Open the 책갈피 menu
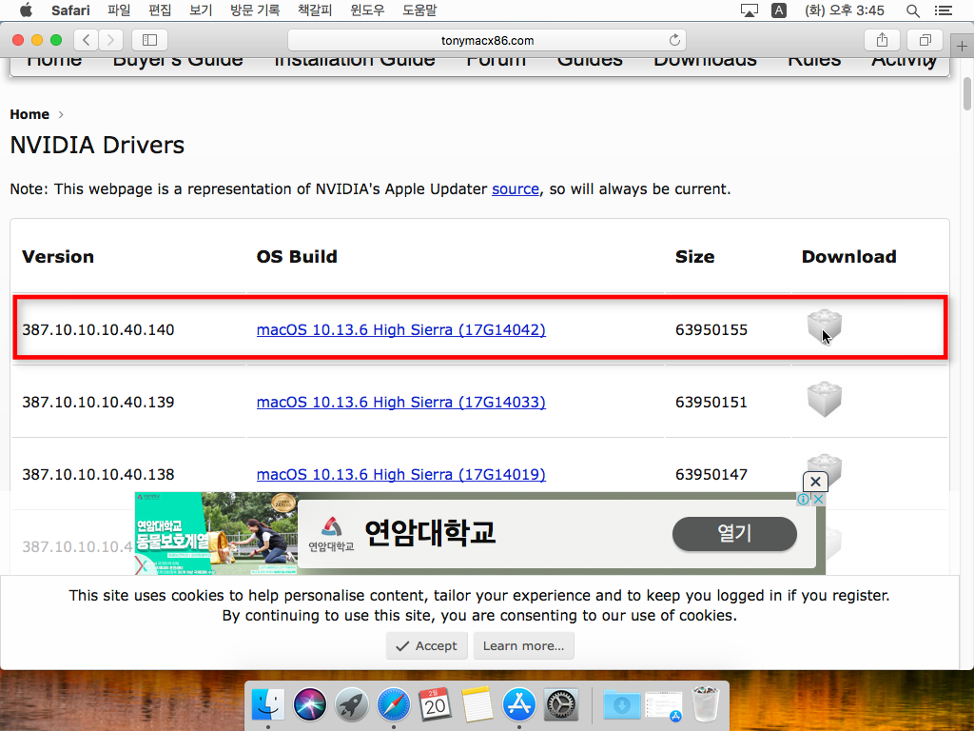 (315, 10)
